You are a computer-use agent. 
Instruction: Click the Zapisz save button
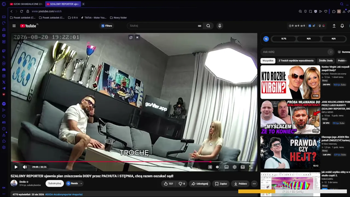221,184
